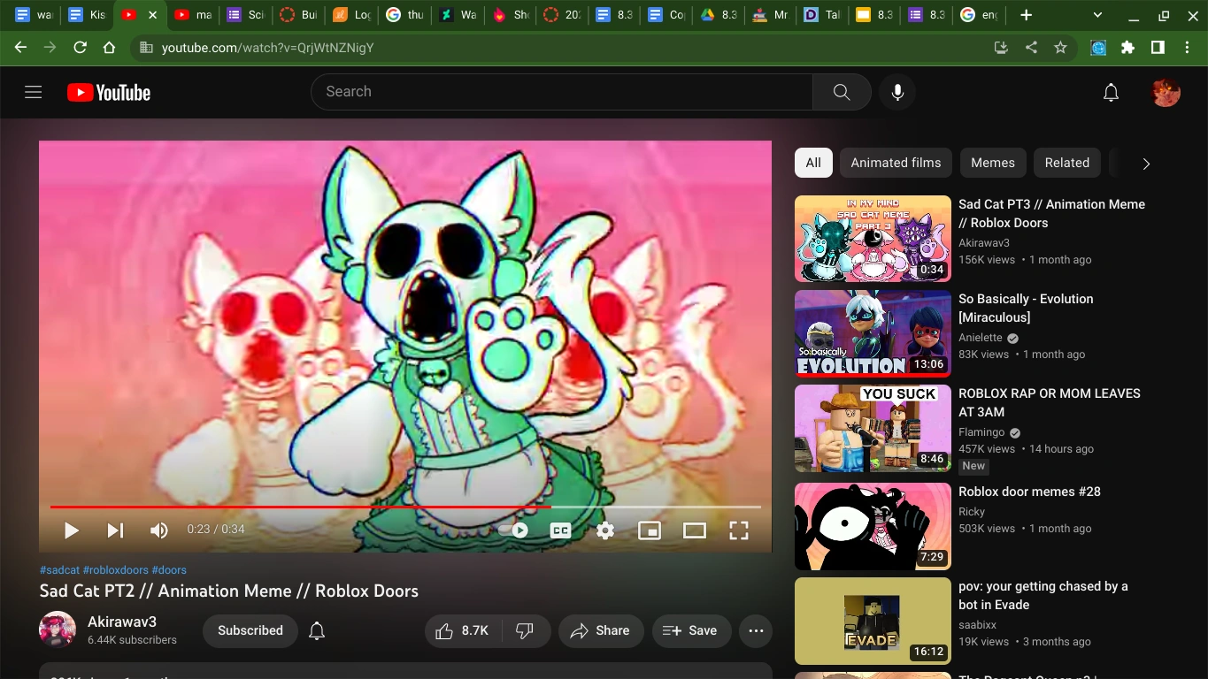This screenshot has height=679, width=1208.
Task: Open the browser side panel
Action: (1158, 48)
